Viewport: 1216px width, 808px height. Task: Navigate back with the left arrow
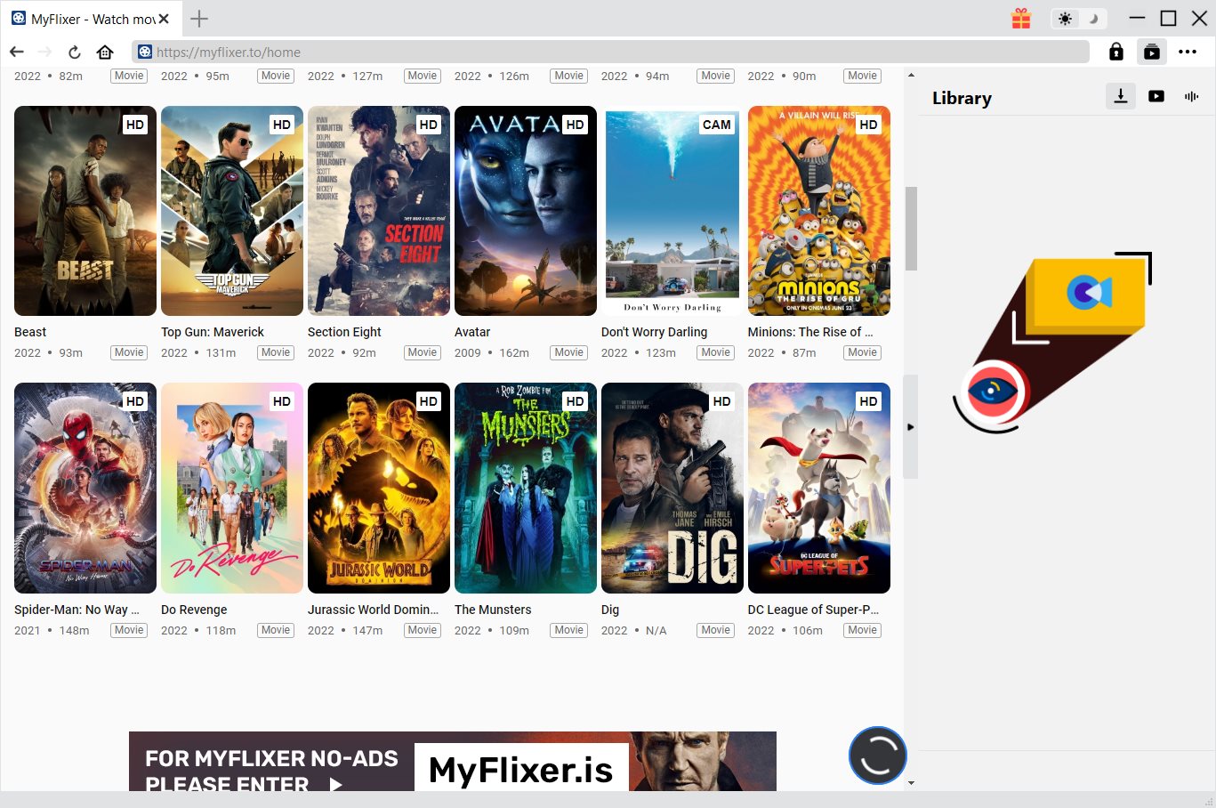click(16, 51)
